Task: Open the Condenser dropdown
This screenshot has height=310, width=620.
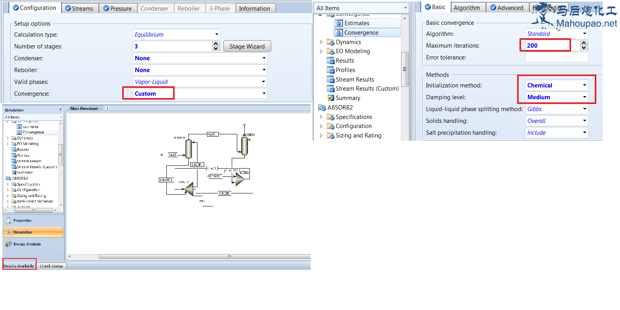Action: pos(264,58)
